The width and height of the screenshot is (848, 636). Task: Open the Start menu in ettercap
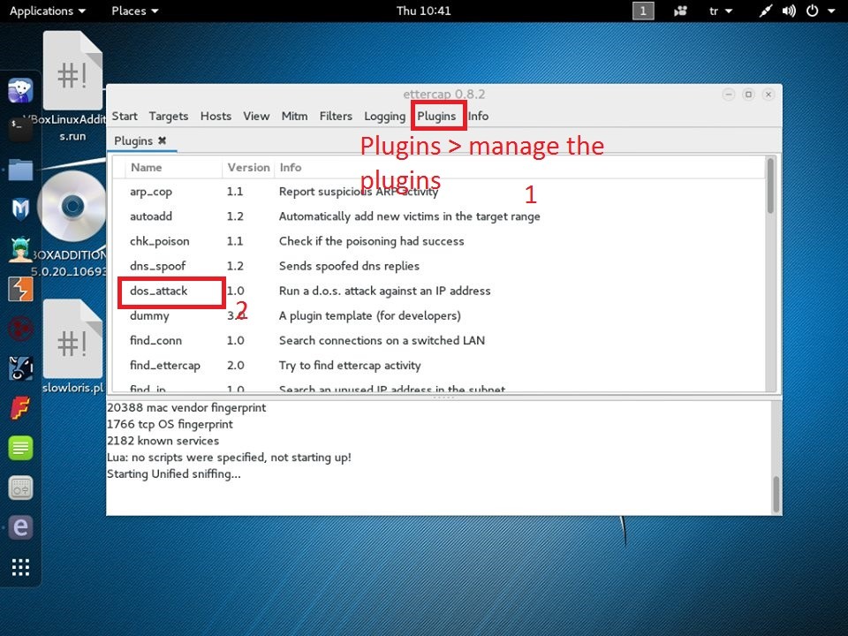125,117
